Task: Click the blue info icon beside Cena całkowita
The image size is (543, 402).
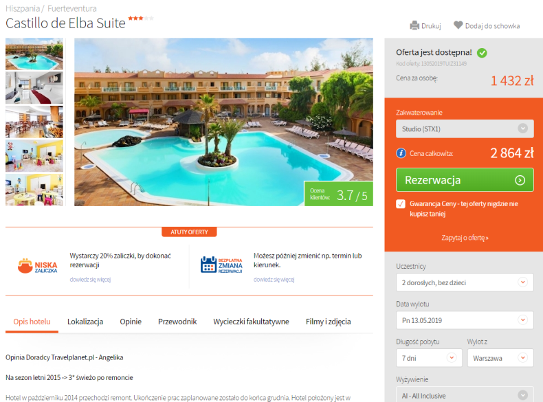Action: tap(401, 153)
